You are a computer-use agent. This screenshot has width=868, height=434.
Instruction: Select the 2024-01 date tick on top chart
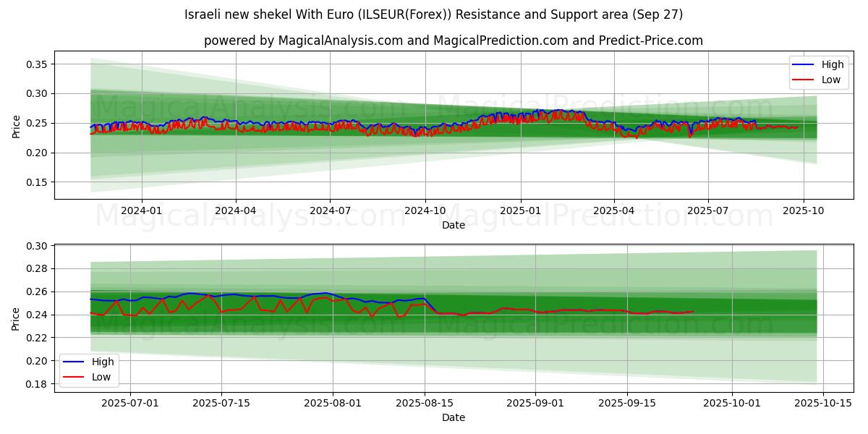click(x=141, y=210)
